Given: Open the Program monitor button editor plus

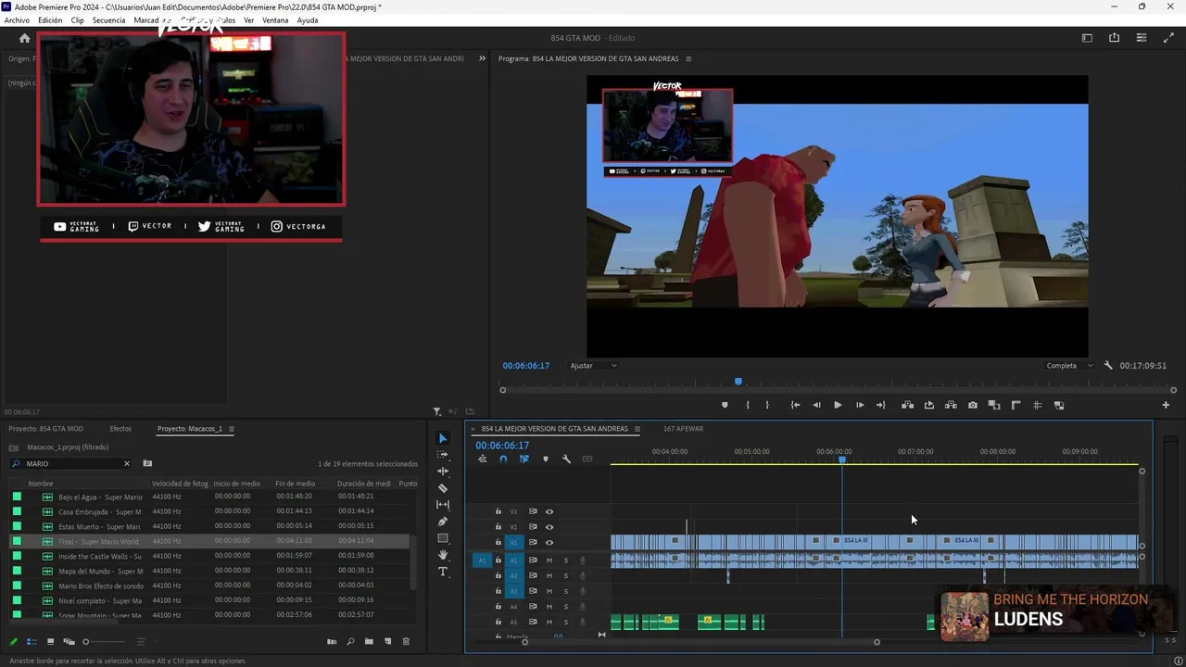Looking at the screenshot, I should click(1166, 405).
